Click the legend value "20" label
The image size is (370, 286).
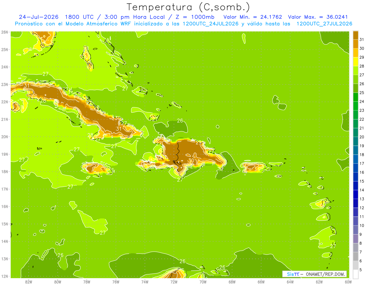362,137
